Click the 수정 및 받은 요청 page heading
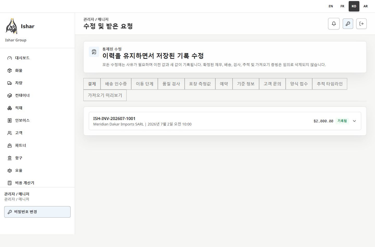This screenshot has width=375, height=247. point(108,26)
